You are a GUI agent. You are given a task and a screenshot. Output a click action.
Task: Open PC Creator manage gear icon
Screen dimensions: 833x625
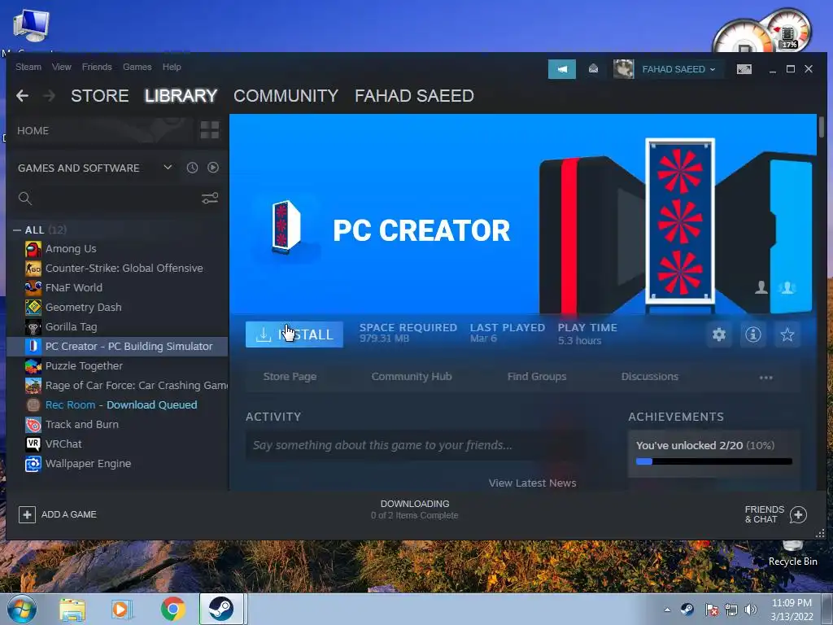point(719,334)
